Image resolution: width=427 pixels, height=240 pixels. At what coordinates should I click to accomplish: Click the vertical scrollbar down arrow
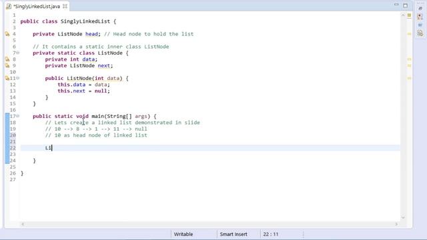pos(403,217)
